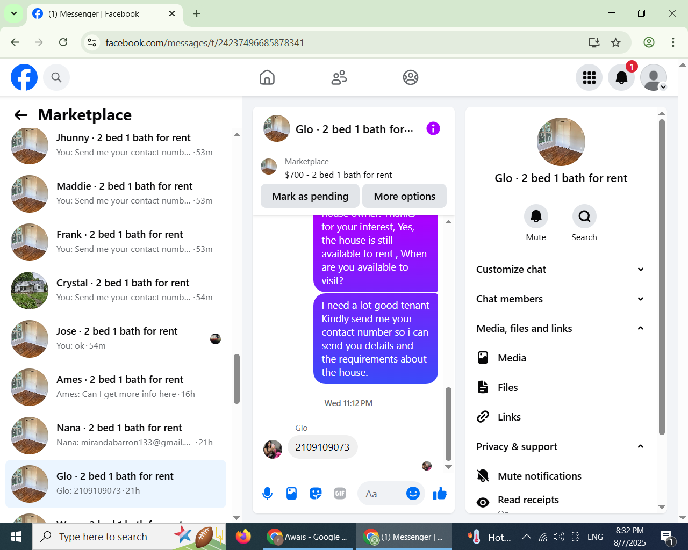Collapse the Privacy & support section
This screenshot has height=550, width=688.
560,446
